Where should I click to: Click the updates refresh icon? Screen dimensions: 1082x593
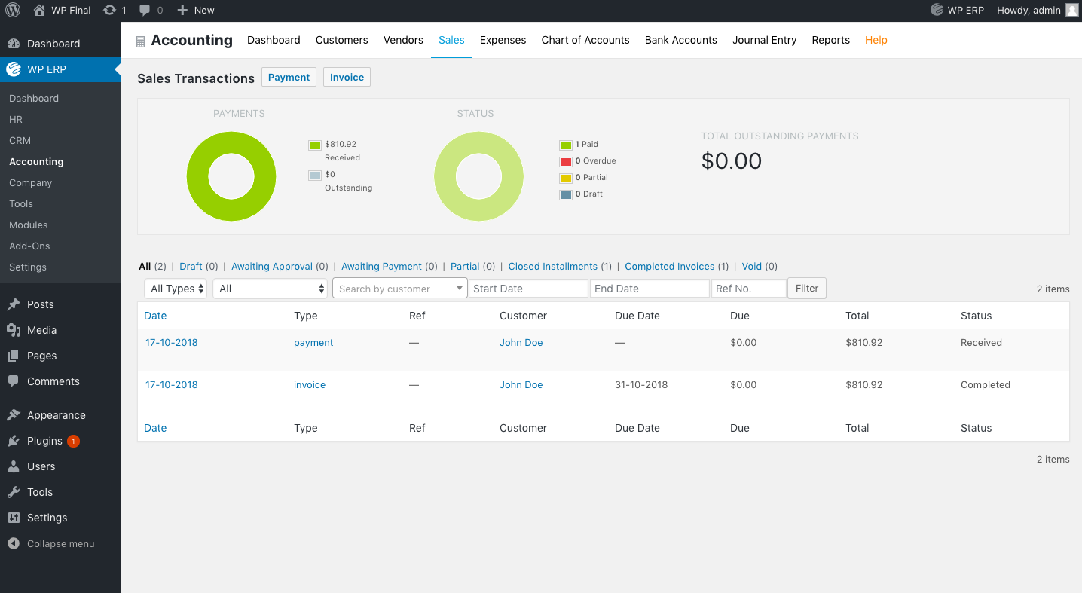pyautogui.click(x=110, y=11)
